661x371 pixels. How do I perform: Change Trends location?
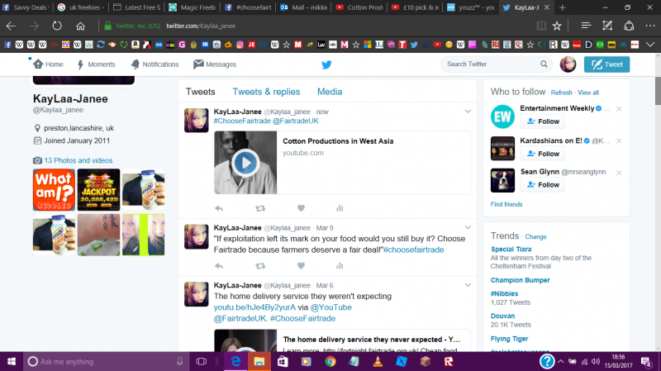click(x=535, y=237)
